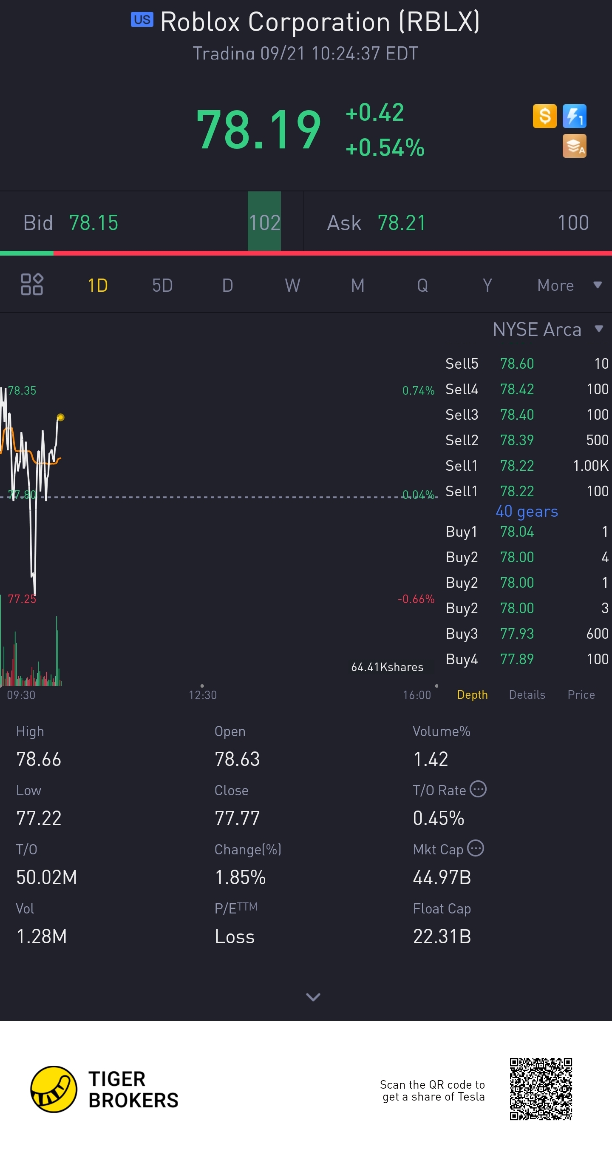Select the Depth tab
The image size is (612, 1158).
click(x=472, y=694)
